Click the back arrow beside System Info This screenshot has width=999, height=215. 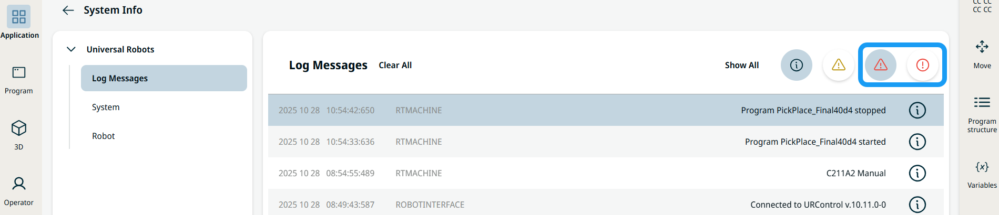click(68, 10)
